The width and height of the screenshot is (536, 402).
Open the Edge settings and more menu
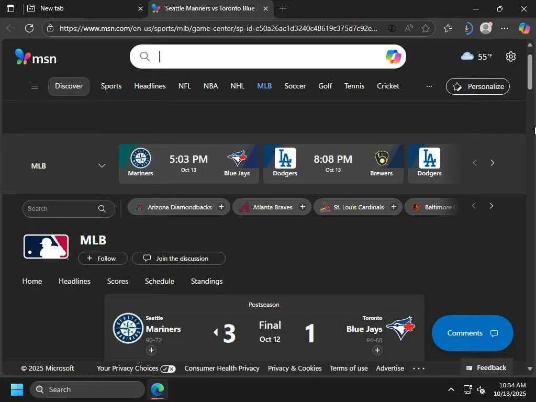504,28
